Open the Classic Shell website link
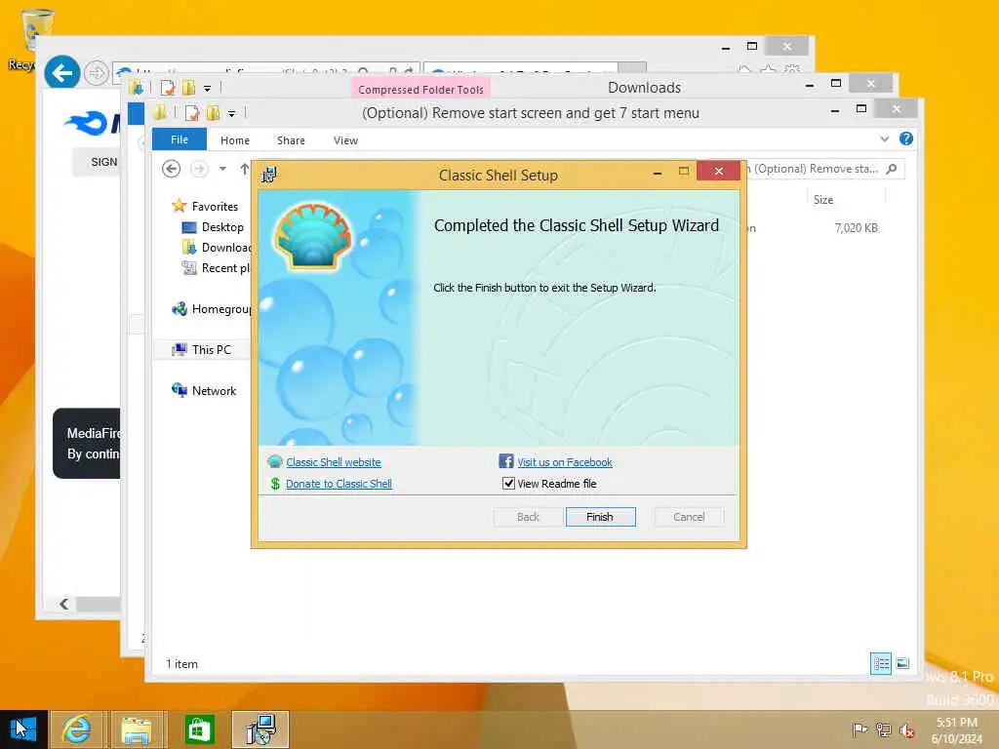 click(x=334, y=462)
